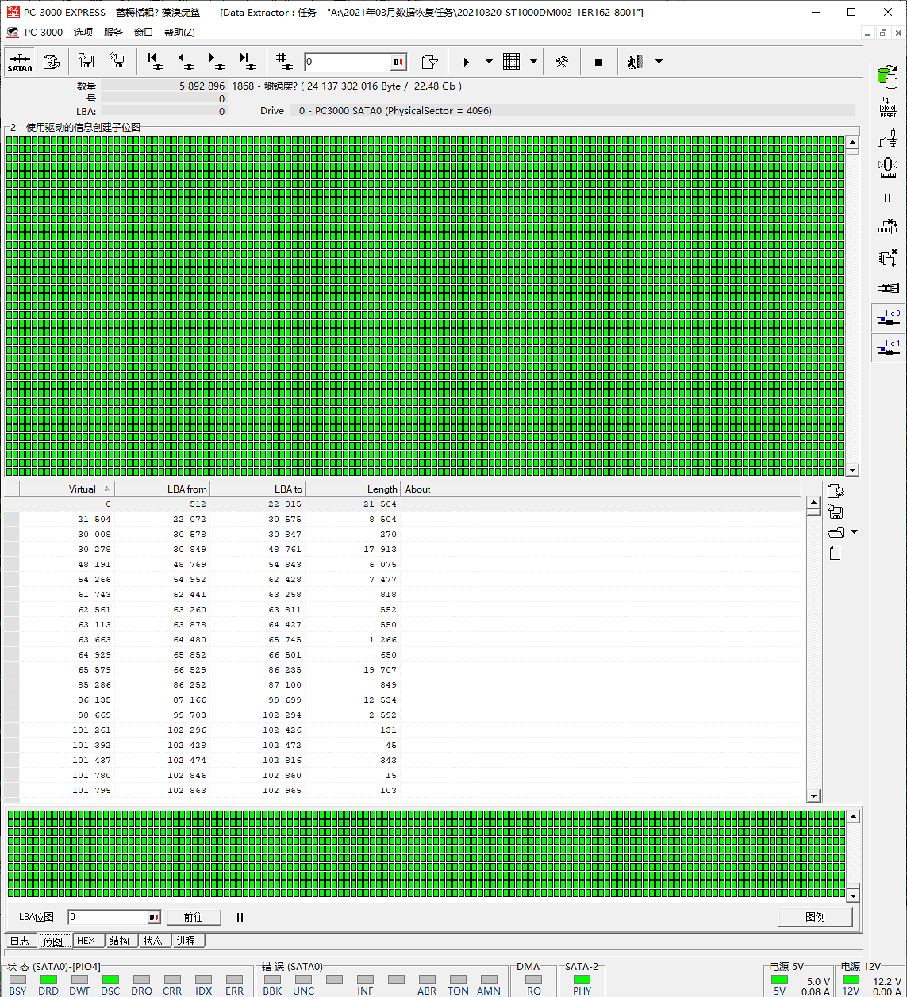
Task: Click the RESET counter icon in right sidebar
Action: [887, 108]
